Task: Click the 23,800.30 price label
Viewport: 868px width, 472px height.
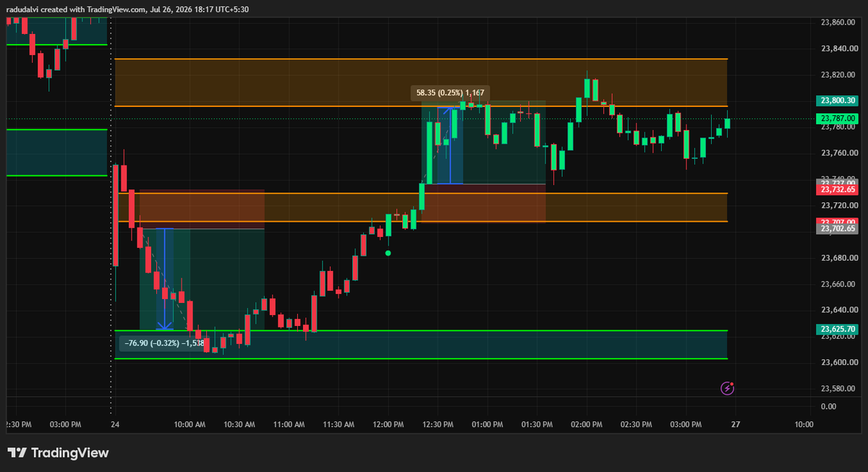Action: point(837,101)
